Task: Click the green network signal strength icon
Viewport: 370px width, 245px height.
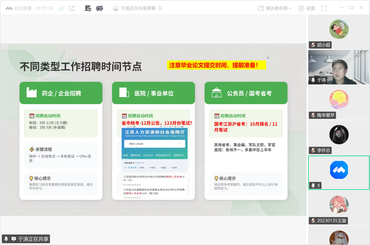Action: pyautogui.click(x=61, y=8)
